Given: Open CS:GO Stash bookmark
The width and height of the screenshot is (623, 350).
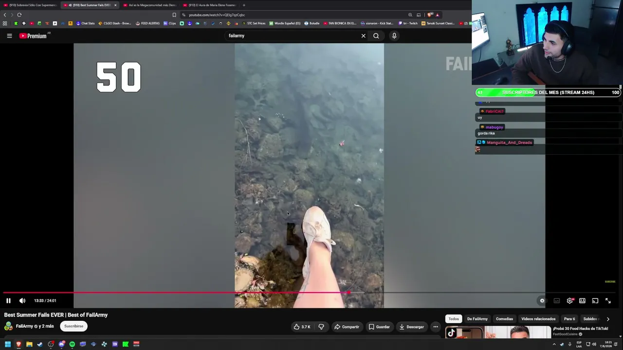Looking at the screenshot, I should tap(115, 23).
